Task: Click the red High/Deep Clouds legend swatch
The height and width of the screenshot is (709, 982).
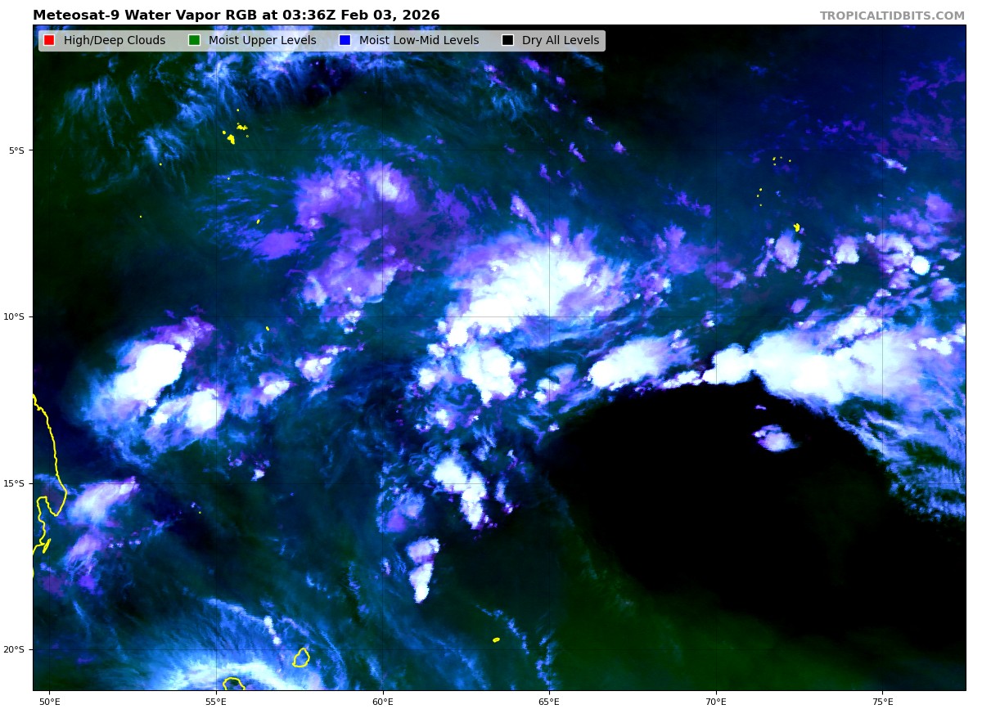Action: 49,41
